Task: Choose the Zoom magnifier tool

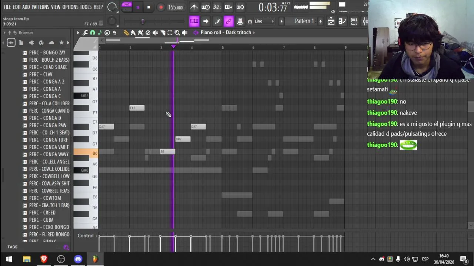Action: point(177,33)
